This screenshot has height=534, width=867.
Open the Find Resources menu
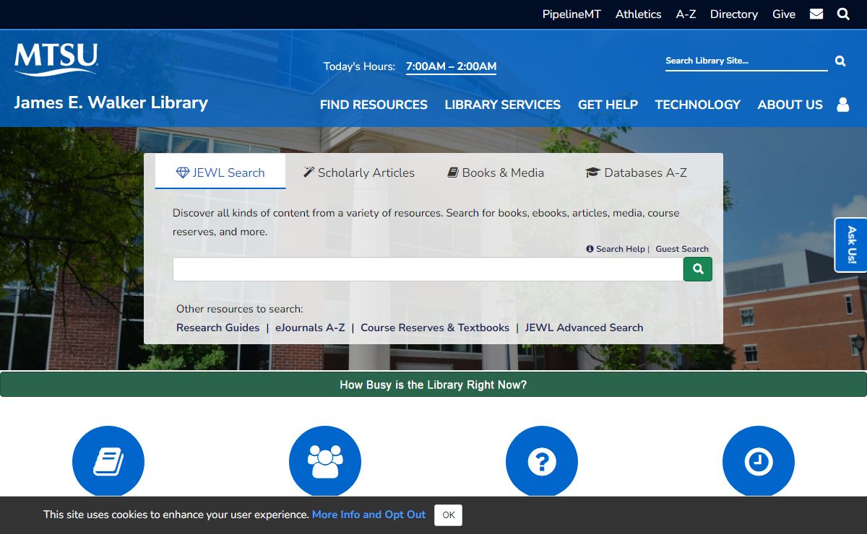pos(374,105)
